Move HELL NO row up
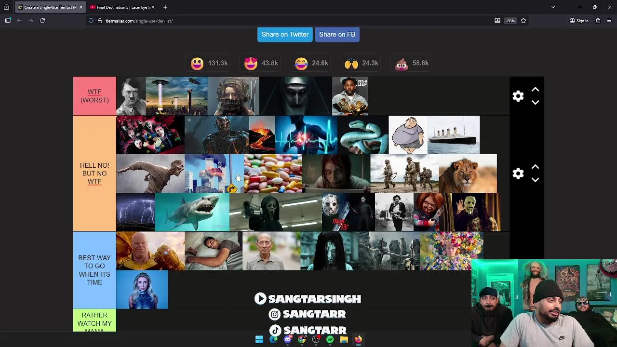 [x=535, y=167]
